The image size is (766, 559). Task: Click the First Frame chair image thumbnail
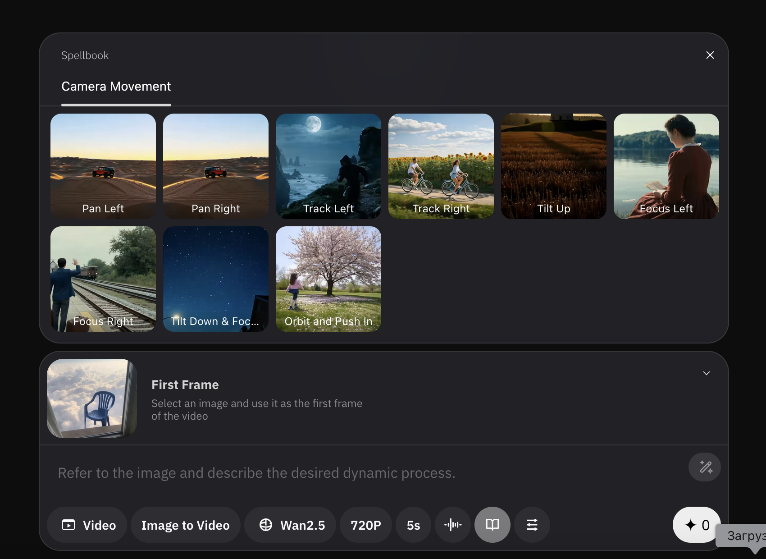coord(91,399)
